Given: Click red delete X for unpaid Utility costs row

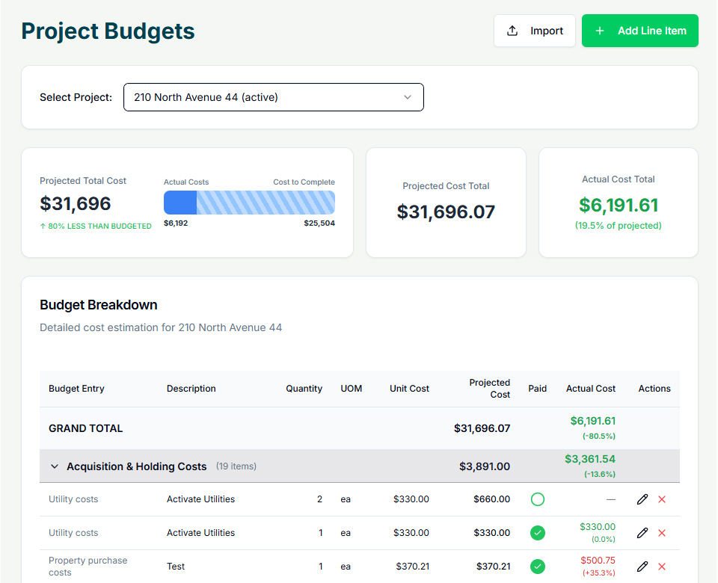Looking at the screenshot, I should tap(662, 499).
